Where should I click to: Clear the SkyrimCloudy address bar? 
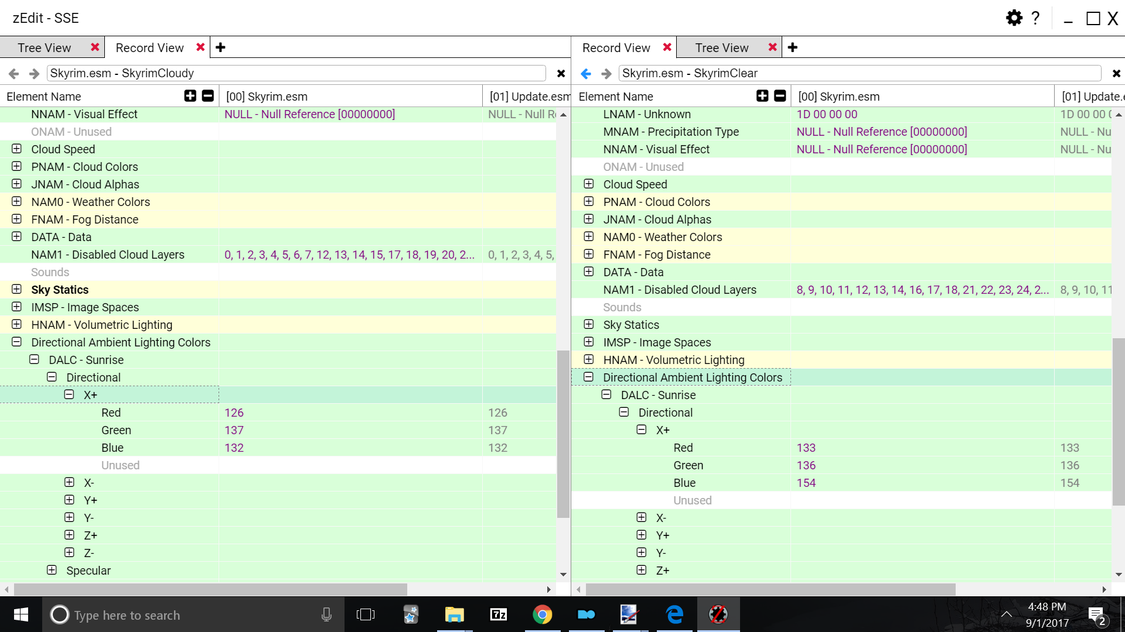(x=561, y=73)
